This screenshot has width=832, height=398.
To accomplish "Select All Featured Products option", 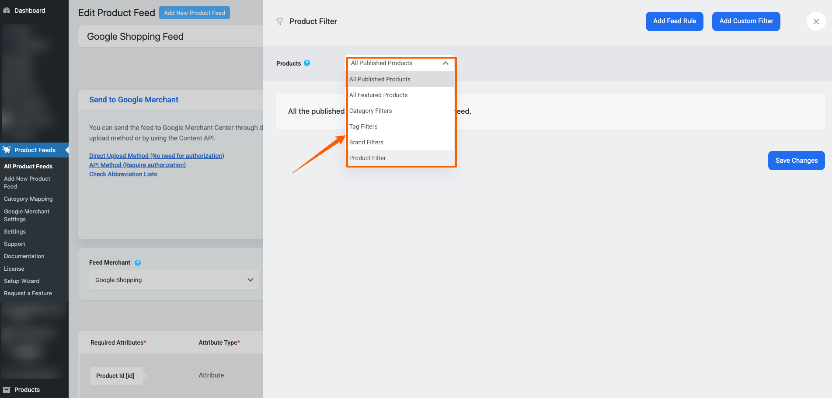I will pyautogui.click(x=379, y=95).
